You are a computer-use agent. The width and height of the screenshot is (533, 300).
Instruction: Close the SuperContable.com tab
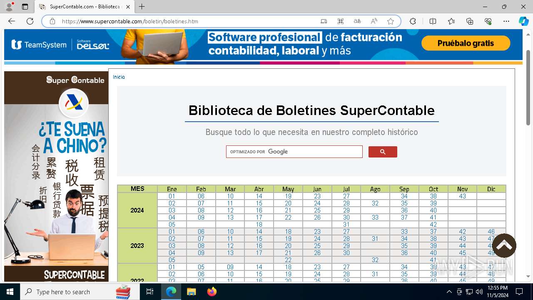(128, 7)
